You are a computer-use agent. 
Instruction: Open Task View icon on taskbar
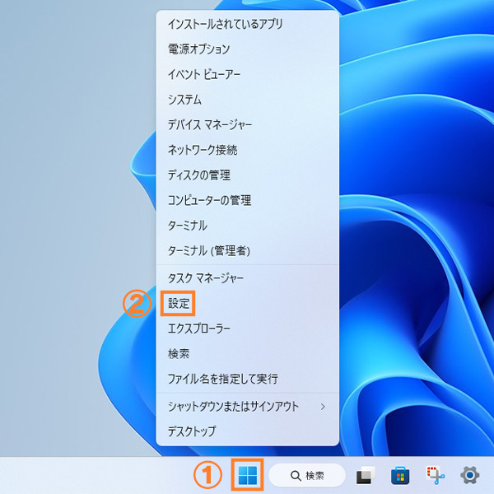pyautogui.click(x=365, y=475)
